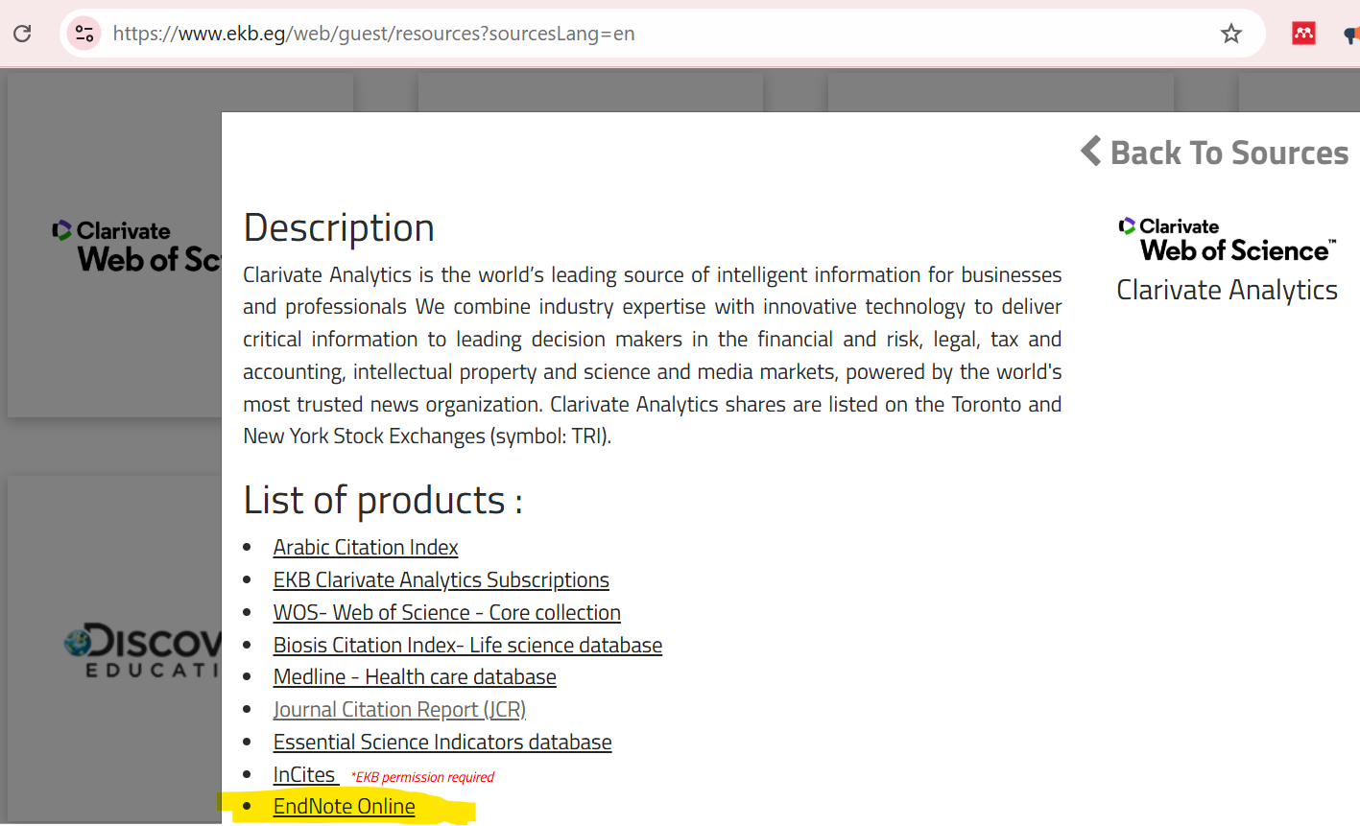This screenshot has height=826, width=1360.
Task: Open the EndNote Online link
Action: [345, 806]
